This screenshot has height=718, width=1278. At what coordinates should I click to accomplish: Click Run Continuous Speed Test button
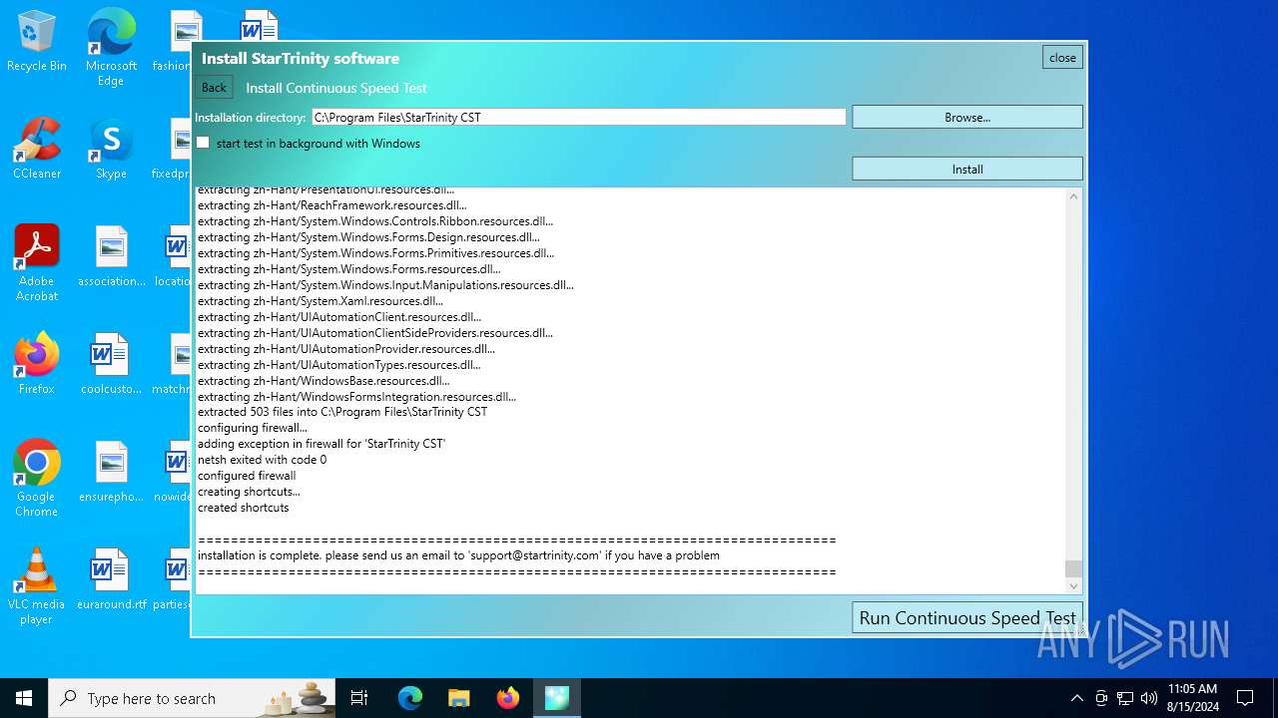[967, 618]
